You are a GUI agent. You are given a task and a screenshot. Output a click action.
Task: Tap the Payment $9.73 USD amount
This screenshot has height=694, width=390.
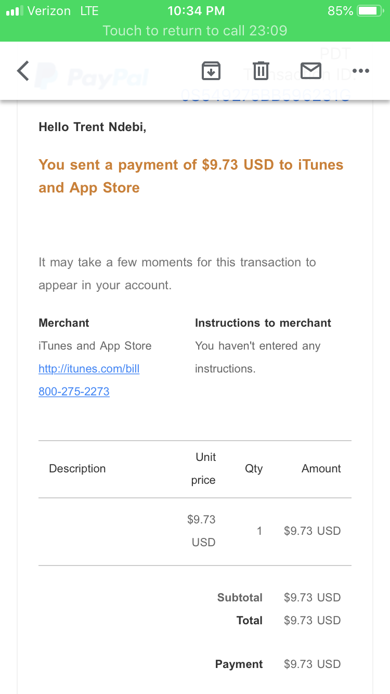point(313,664)
